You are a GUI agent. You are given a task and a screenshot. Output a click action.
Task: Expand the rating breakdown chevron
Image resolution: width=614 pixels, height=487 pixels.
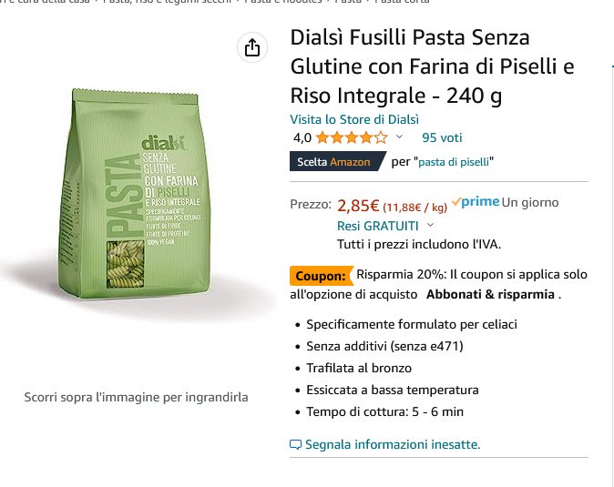coord(399,137)
